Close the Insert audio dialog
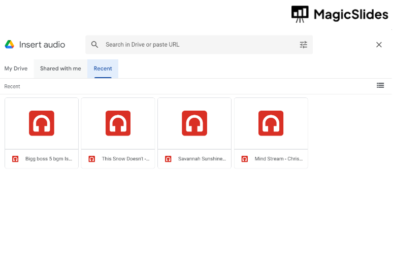 pyautogui.click(x=379, y=45)
